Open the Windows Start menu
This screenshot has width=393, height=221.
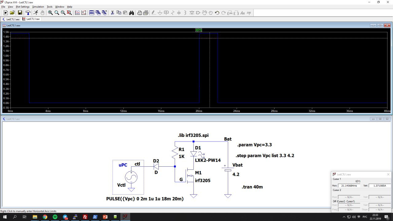click(x=5, y=217)
